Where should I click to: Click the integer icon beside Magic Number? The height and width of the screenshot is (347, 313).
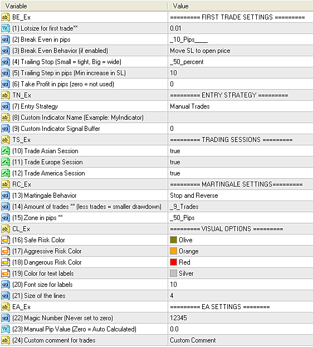tap(6, 318)
